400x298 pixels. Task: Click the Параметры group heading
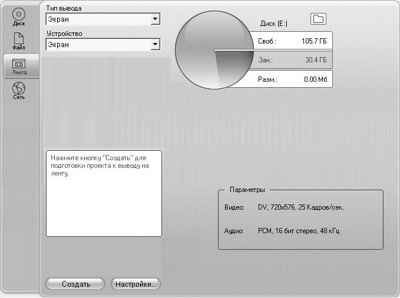pyautogui.click(x=247, y=190)
